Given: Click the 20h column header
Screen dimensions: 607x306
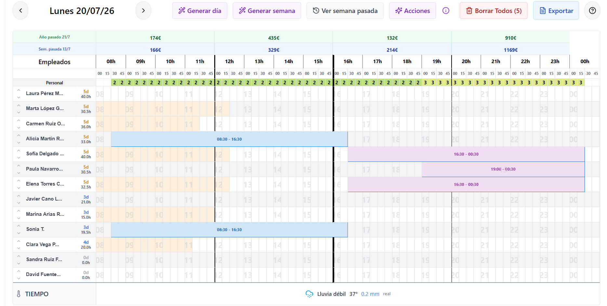Looking at the screenshot, I should [x=466, y=62].
